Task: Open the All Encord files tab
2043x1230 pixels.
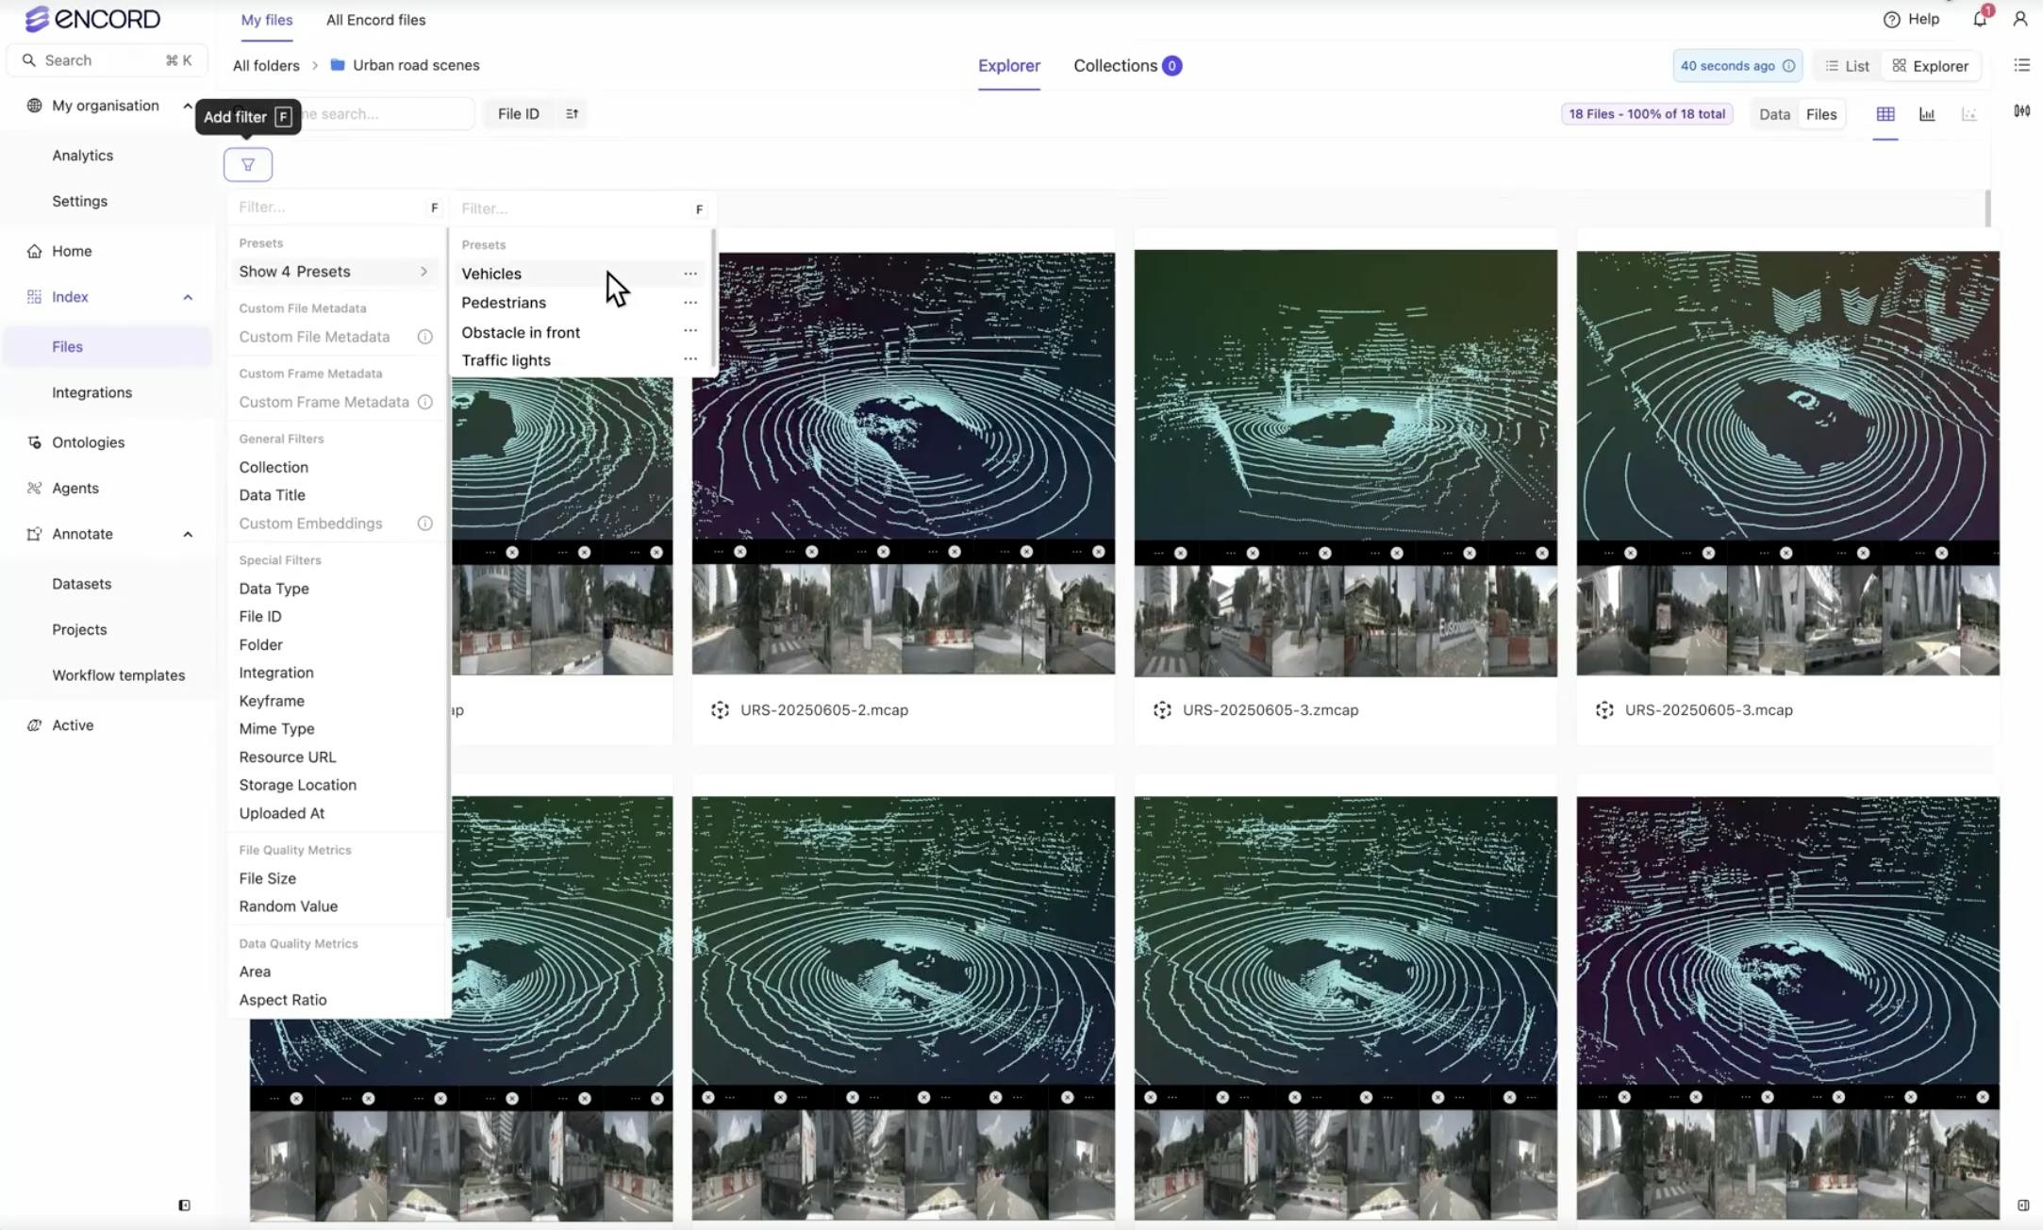Action: 375,20
